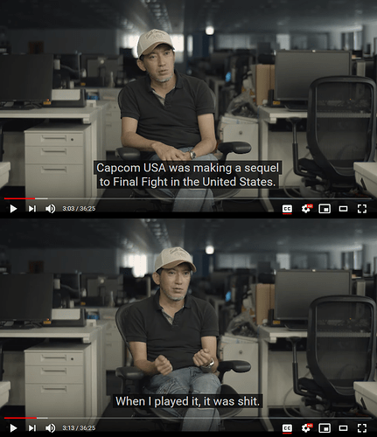The height and width of the screenshot is (437, 377).
Task: Mute volume in the bottom player
Action: [50, 428]
